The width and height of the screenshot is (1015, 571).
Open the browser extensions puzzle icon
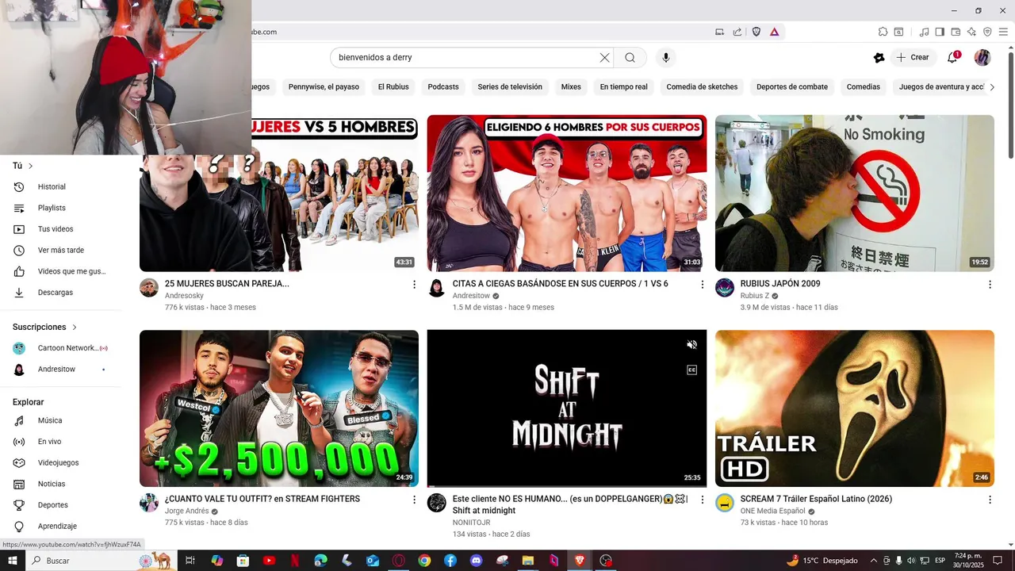pyautogui.click(x=883, y=32)
